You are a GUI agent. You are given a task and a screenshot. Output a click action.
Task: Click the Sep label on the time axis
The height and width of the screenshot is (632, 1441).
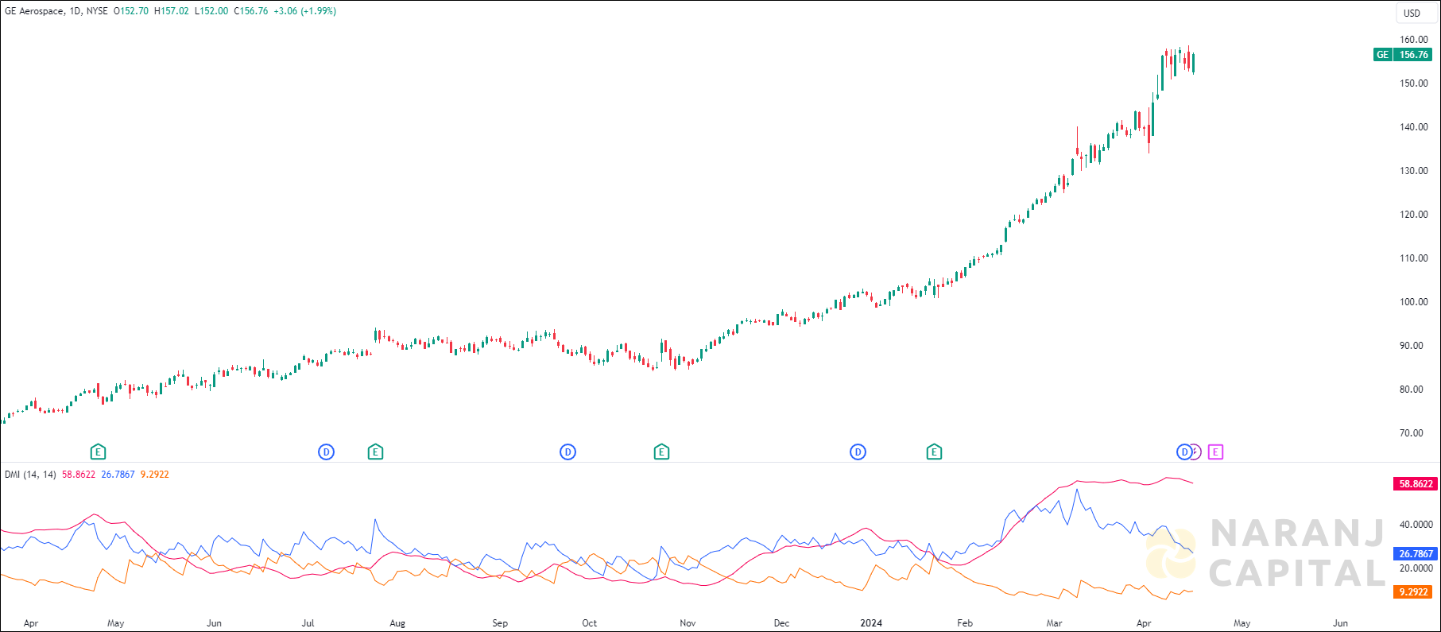point(500,623)
